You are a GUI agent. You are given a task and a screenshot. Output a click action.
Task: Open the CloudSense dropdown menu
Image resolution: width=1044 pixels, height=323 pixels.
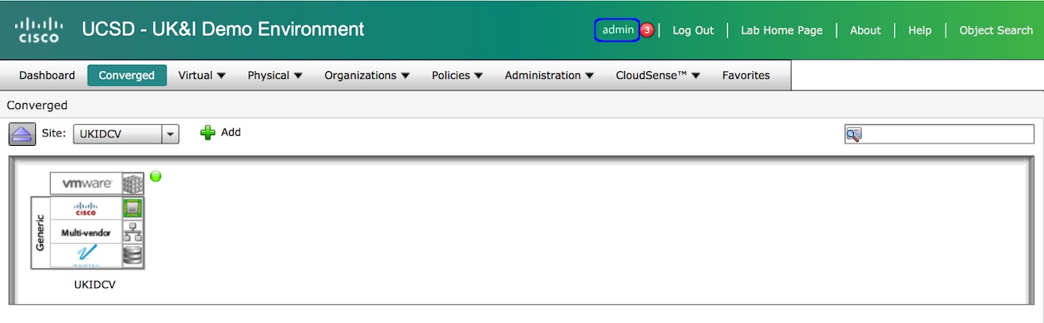[x=657, y=76]
